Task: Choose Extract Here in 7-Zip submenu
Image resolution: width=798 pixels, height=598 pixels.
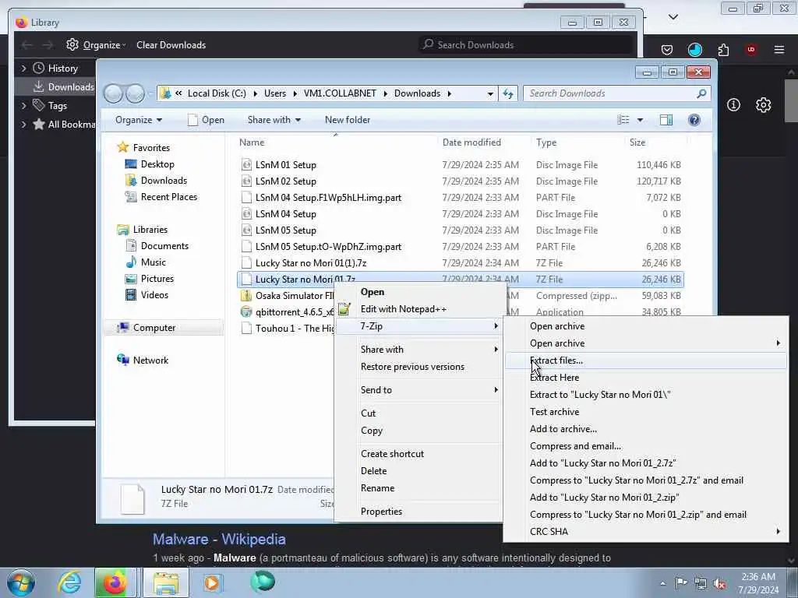Action: tap(646, 378)
